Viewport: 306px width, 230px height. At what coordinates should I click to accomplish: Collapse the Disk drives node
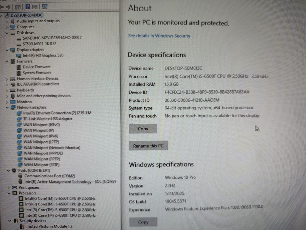[7, 33]
